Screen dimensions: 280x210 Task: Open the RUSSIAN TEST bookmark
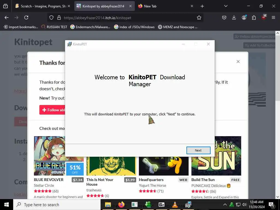coord(54,27)
